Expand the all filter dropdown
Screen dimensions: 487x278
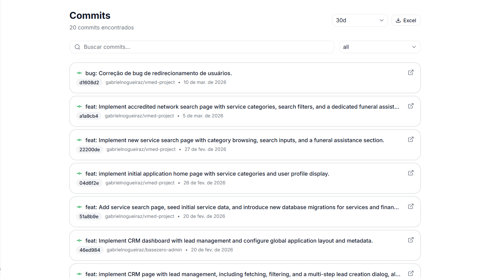380,47
